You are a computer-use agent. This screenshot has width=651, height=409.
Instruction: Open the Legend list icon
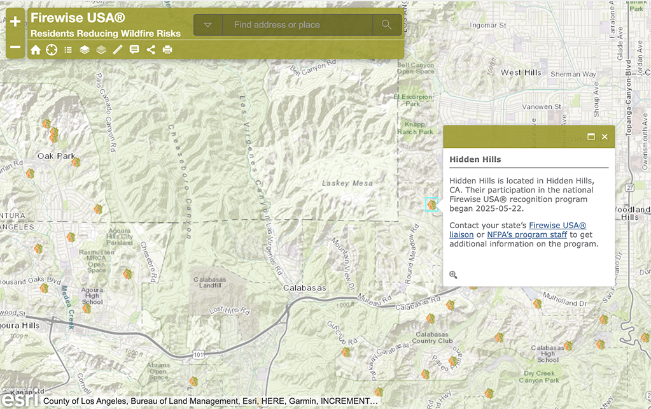68,50
